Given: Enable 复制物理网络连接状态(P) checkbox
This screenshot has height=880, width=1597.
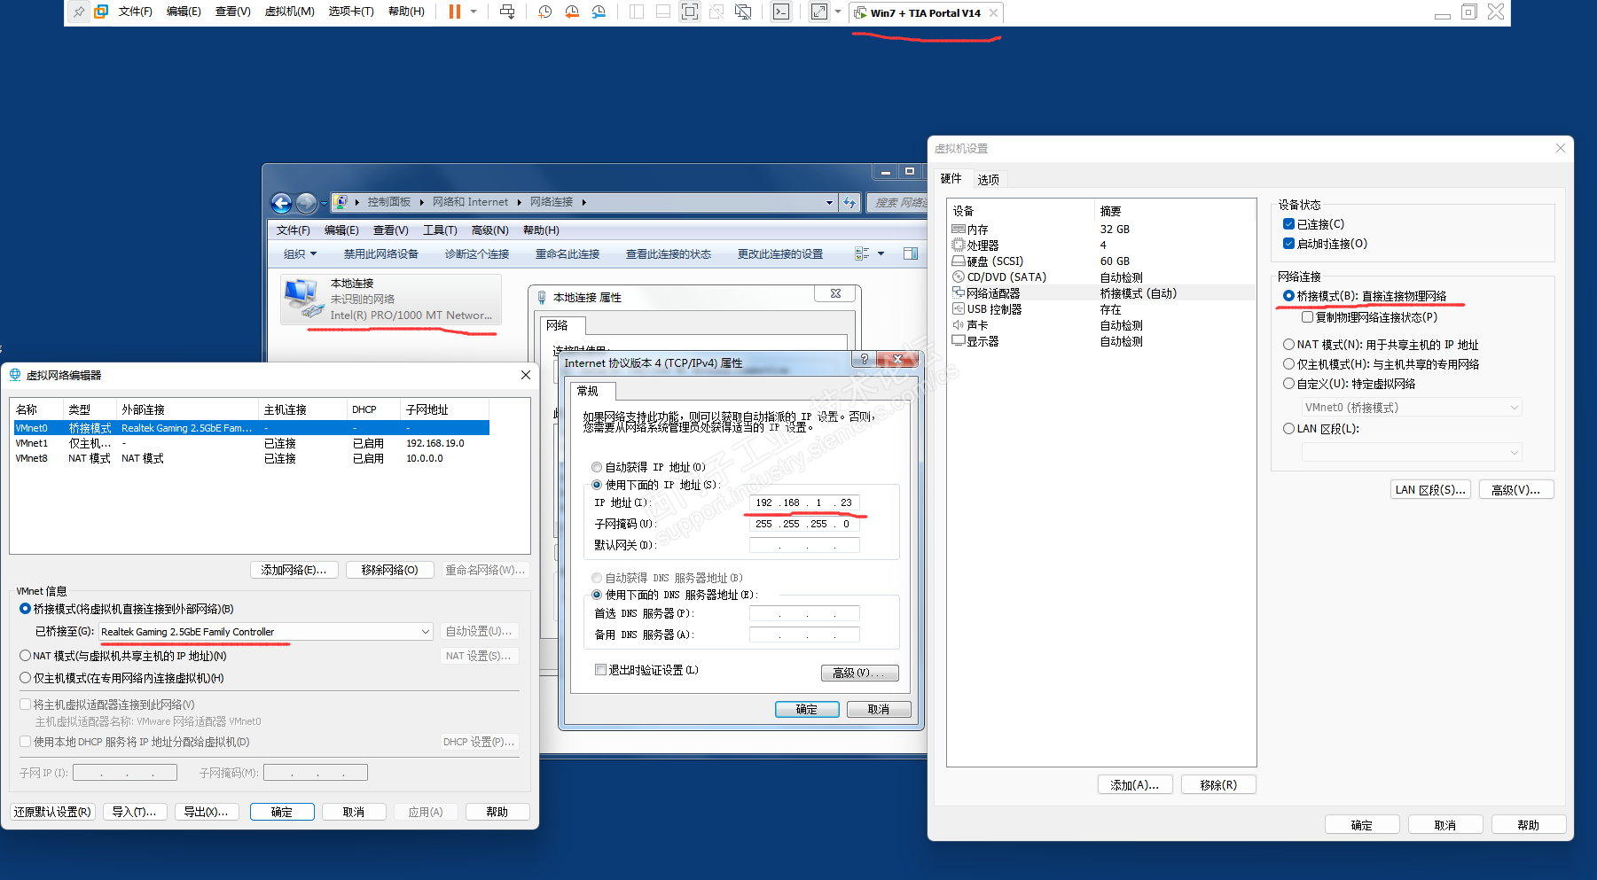Looking at the screenshot, I should tap(1308, 317).
